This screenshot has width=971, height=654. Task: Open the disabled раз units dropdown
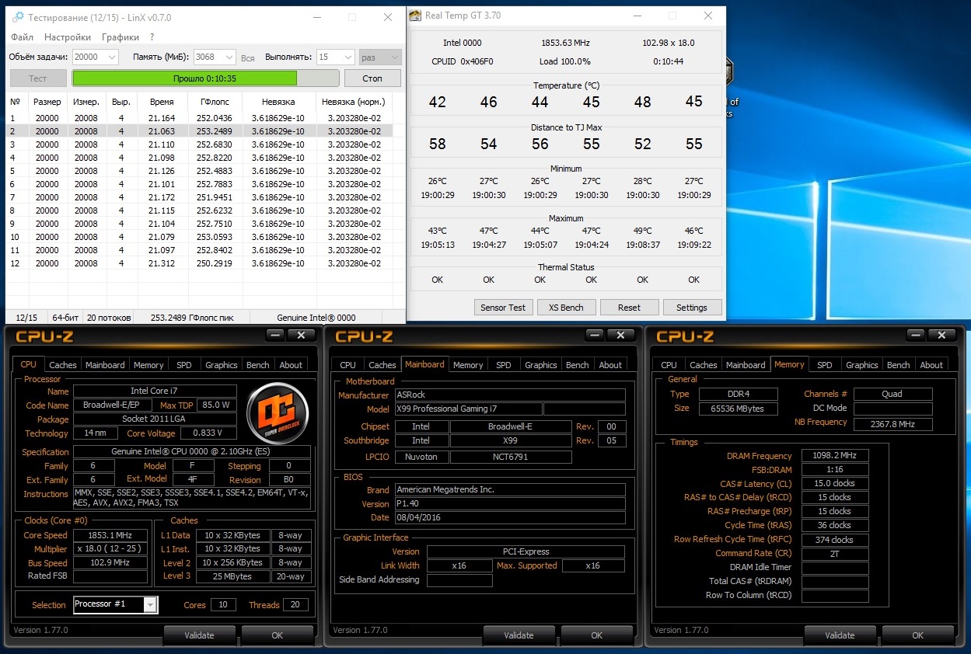tap(380, 57)
